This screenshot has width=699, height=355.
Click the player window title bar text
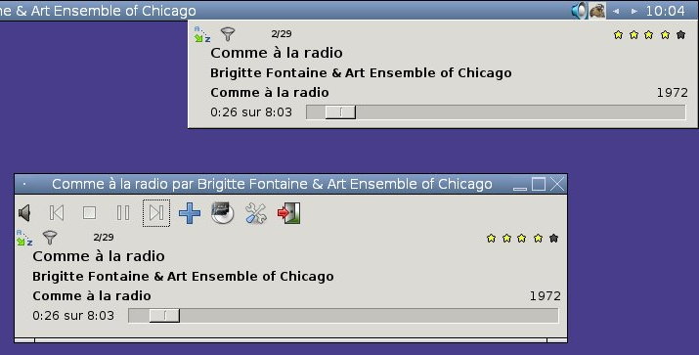(272, 184)
